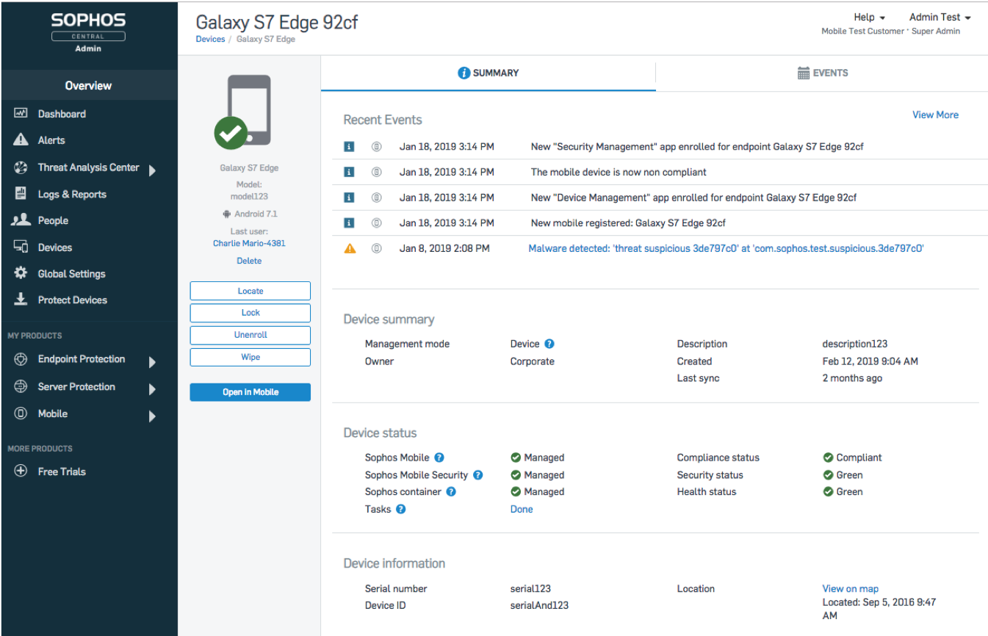Expand the Threat Analysis Center submenu arrow
The width and height of the screenshot is (988, 636).
point(152,170)
